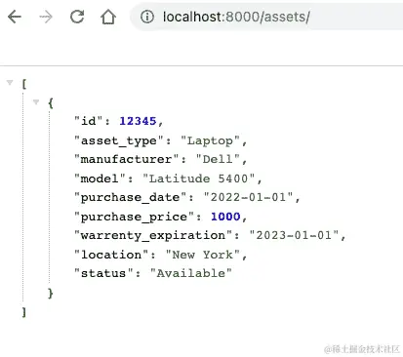Screen dimensions: 403x357
Task: Select the "asset_type" key
Action: 119,140
